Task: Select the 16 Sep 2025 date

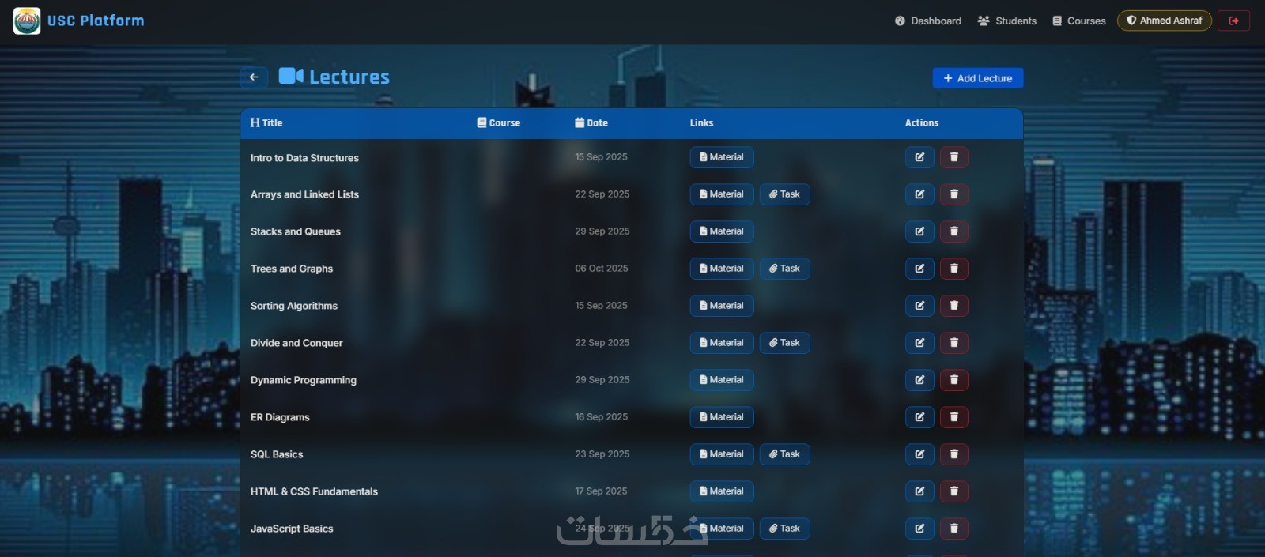Action: 602,417
